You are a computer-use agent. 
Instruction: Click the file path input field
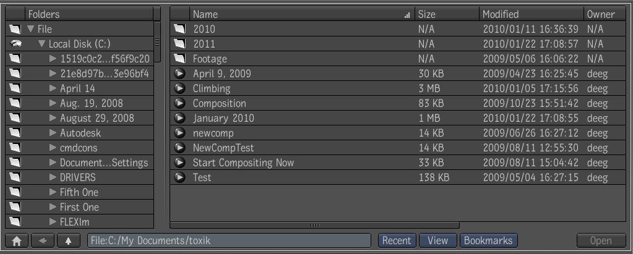coord(229,240)
